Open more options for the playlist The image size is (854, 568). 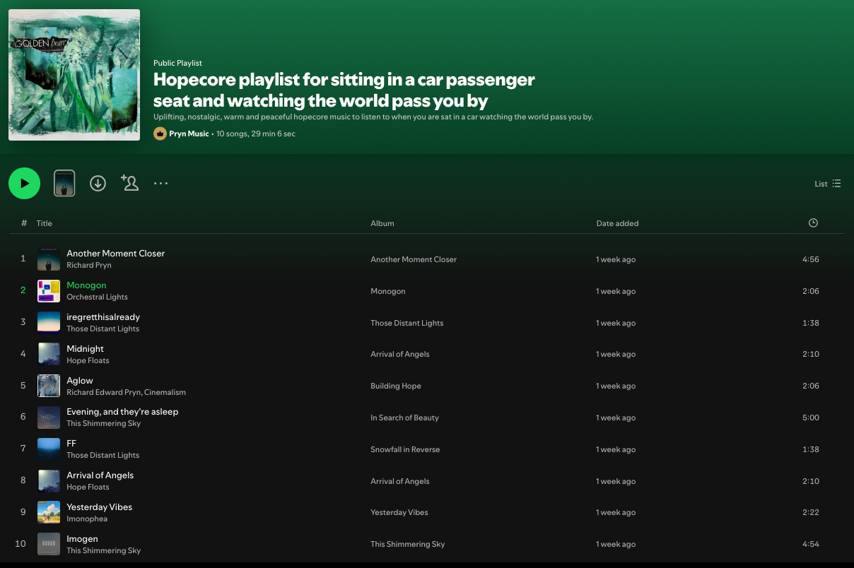(160, 183)
